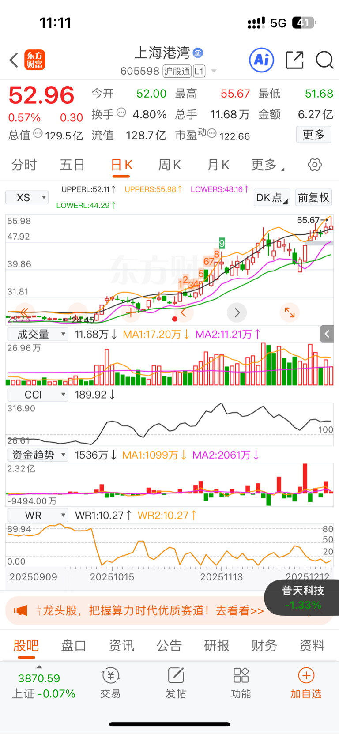This screenshot has width=339, height=734.
Task: Tap the megaphone announcement icon
Action: [x=20, y=610]
